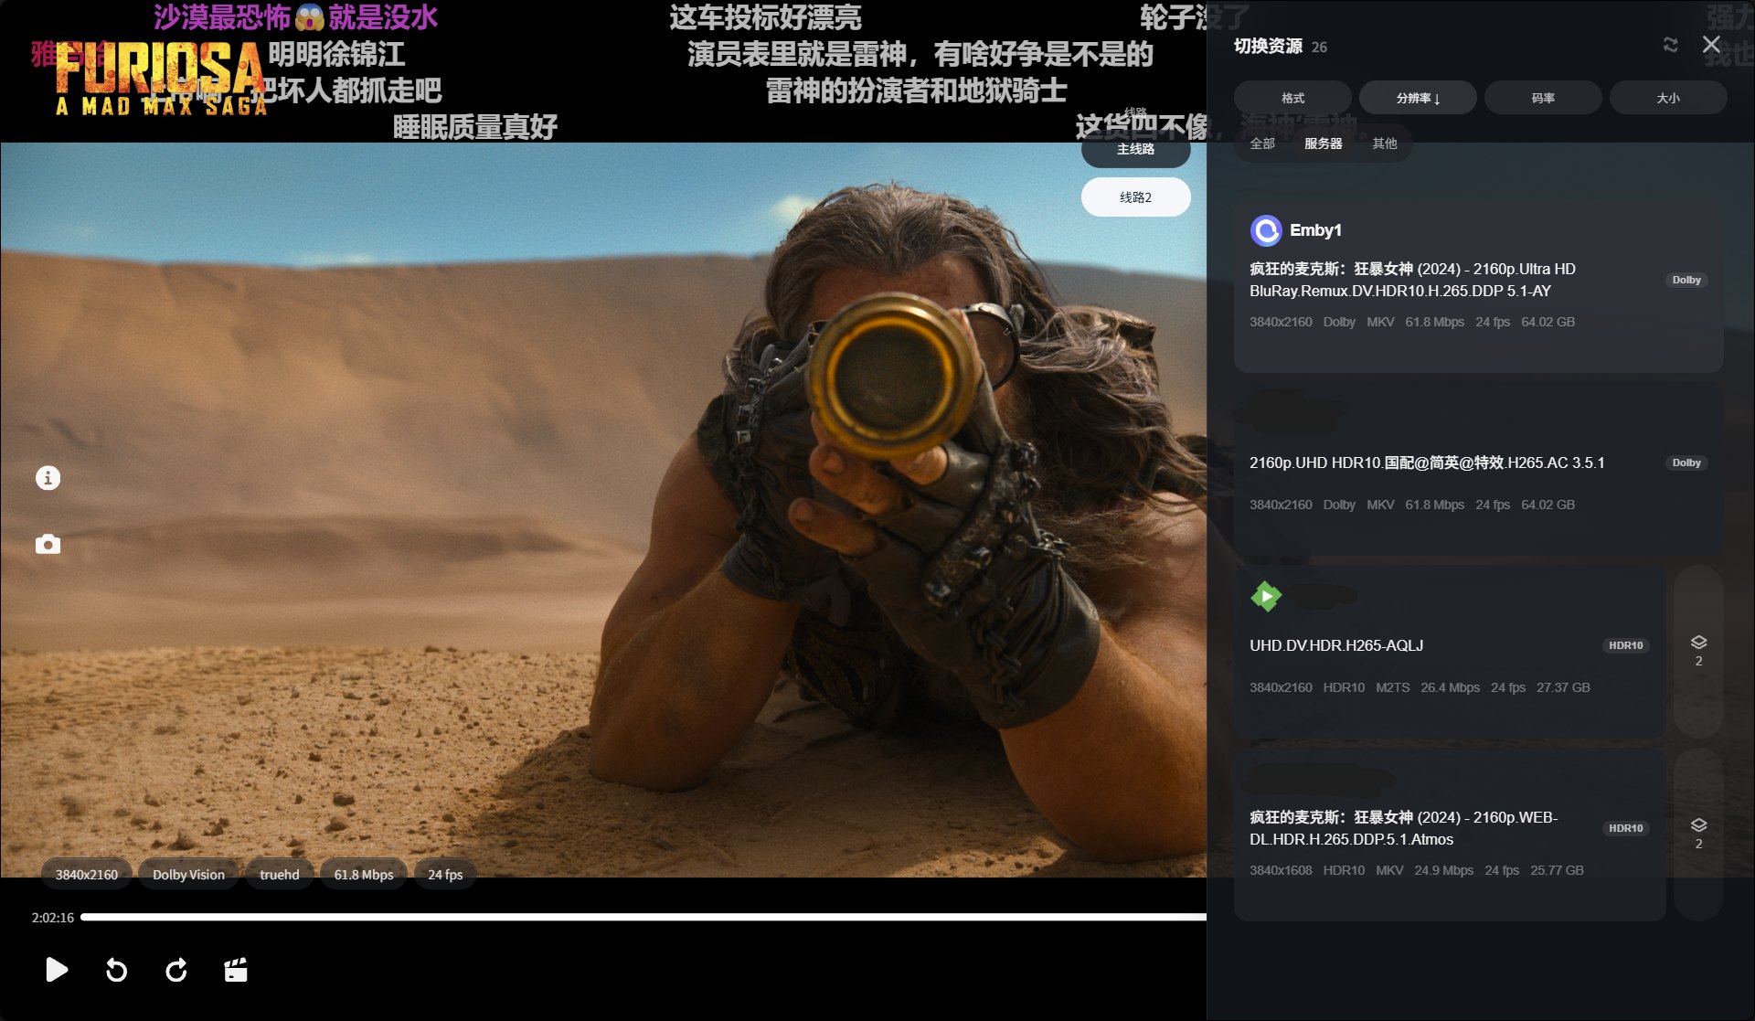Click the play button
The height and width of the screenshot is (1021, 1755).
(57, 970)
